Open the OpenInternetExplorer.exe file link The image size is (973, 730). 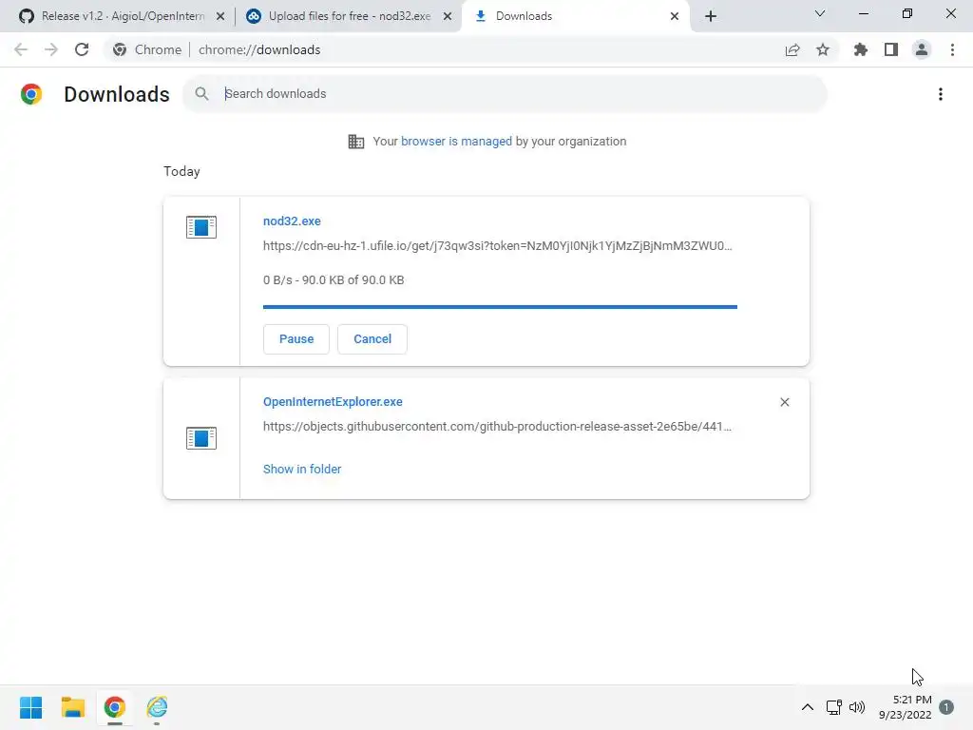click(x=333, y=402)
